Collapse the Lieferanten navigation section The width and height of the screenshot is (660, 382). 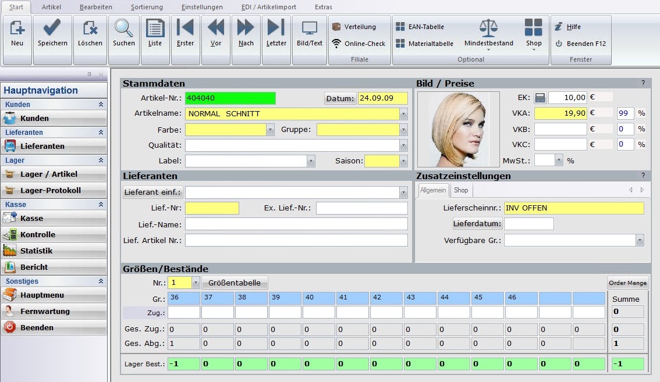pyautogui.click(x=101, y=132)
